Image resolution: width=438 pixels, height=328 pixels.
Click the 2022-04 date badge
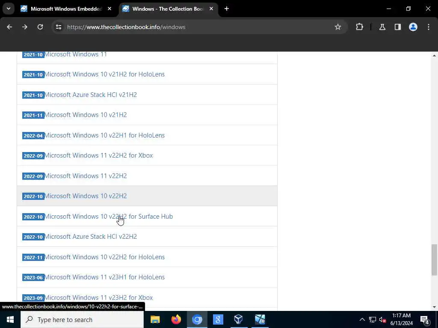(x=33, y=136)
